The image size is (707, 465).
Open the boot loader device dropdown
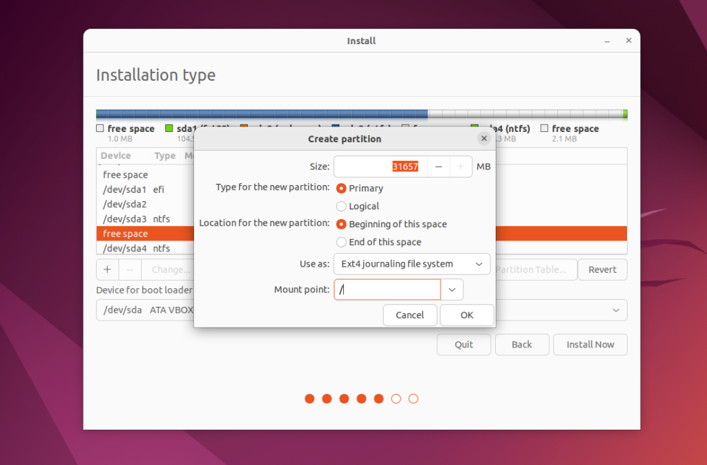point(616,310)
